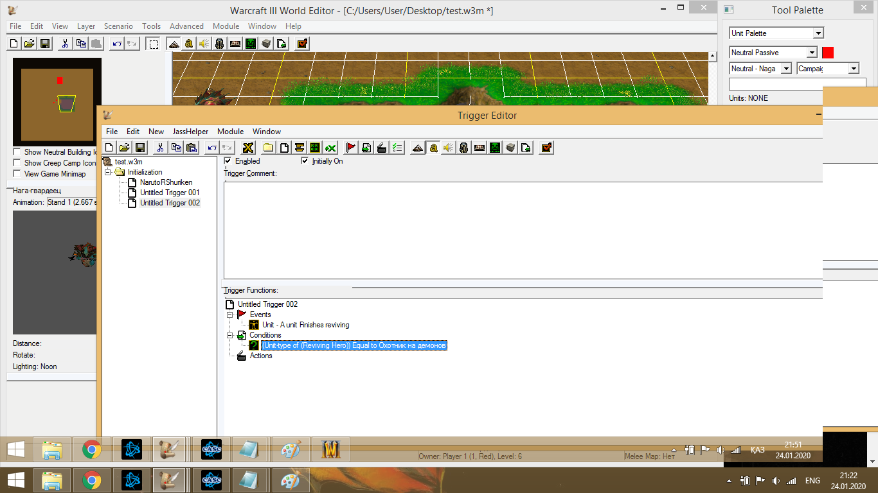This screenshot has width=878, height=493.
Task: Select Untitled Trigger 001 in trigger list
Action: 170,193
